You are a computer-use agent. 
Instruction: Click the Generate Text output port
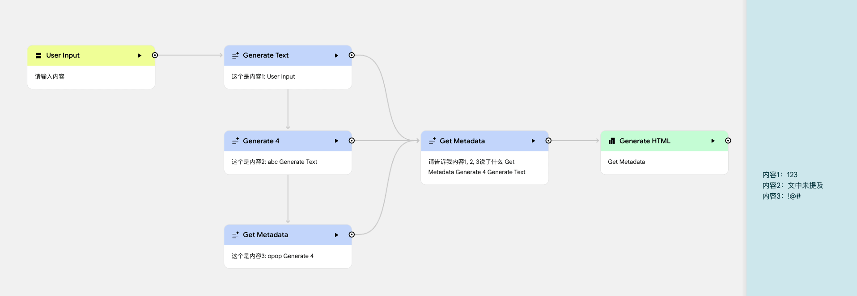coord(352,55)
